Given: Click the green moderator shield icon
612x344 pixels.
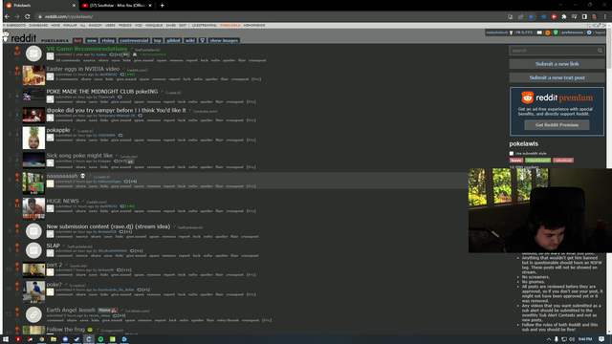Looking at the screenshot, I should pos(556,32).
